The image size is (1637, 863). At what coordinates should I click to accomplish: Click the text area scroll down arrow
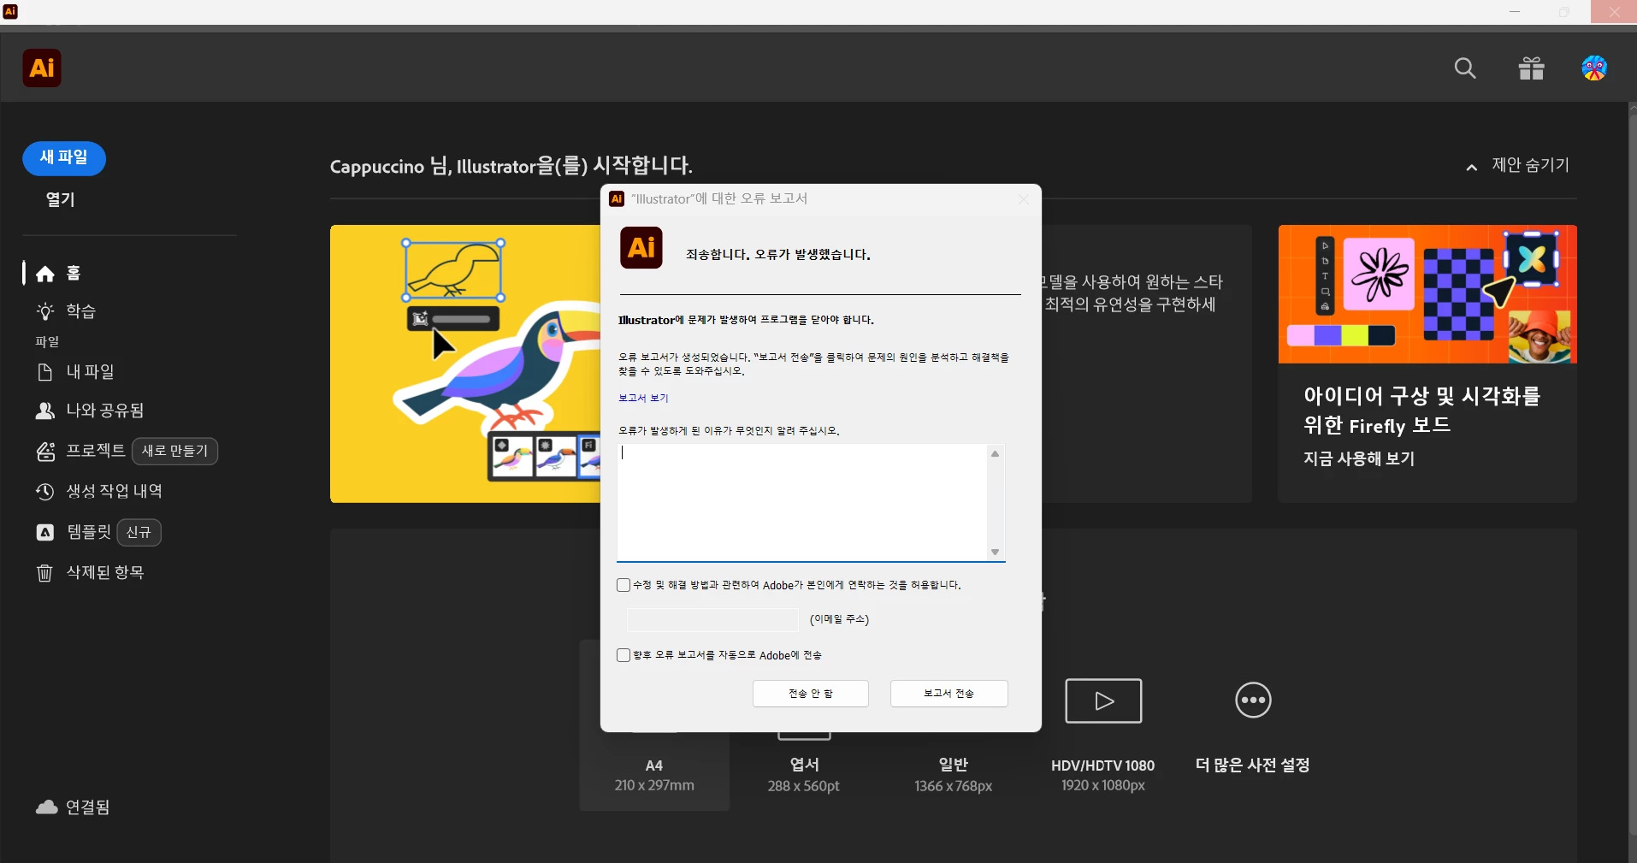pyautogui.click(x=995, y=553)
